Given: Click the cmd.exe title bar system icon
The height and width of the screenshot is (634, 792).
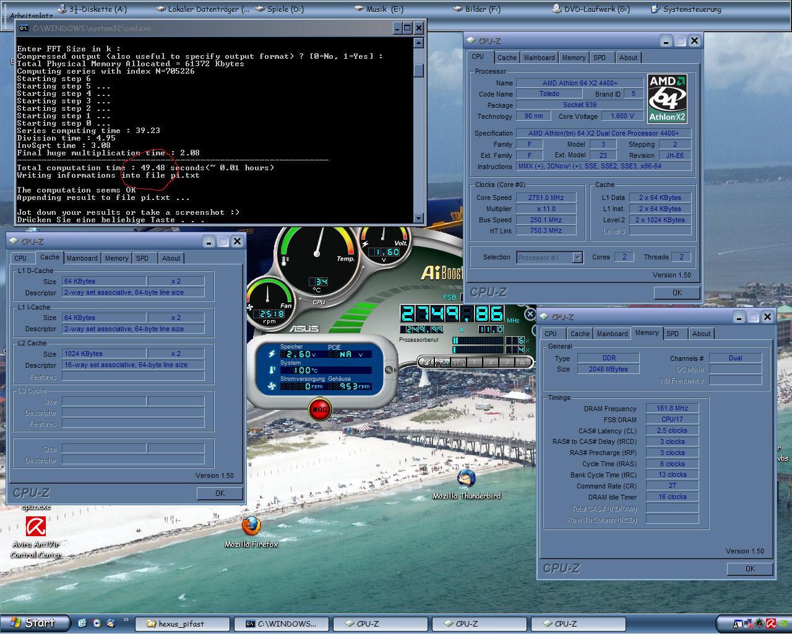Looking at the screenshot, I should coord(24,28).
